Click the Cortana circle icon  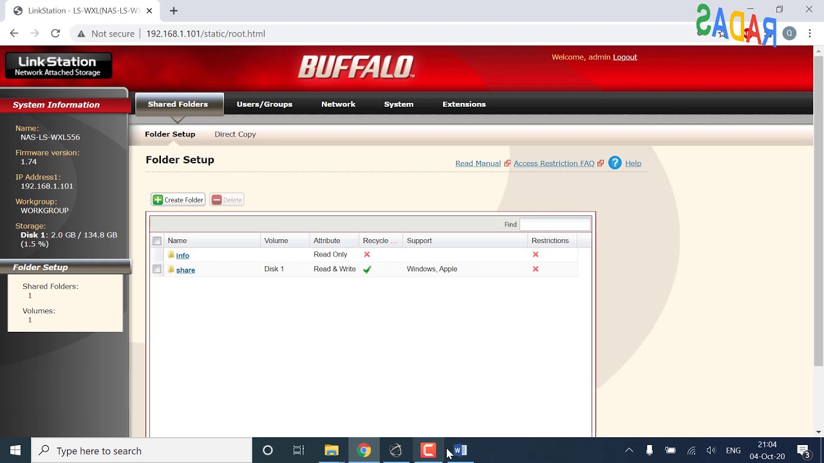click(x=268, y=451)
